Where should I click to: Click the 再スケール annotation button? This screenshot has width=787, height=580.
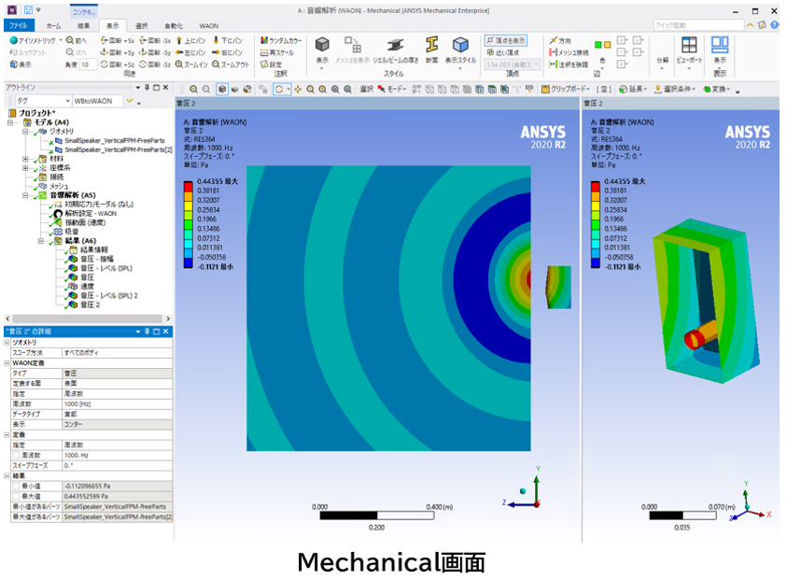(x=277, y=52)
